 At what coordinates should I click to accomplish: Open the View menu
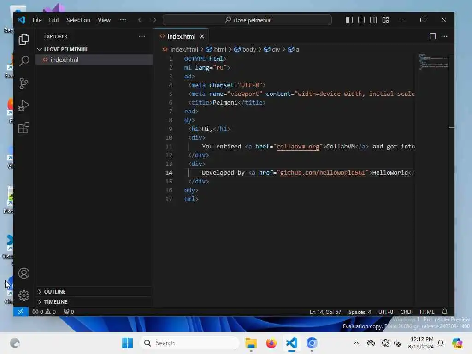(x=104, y=20)
